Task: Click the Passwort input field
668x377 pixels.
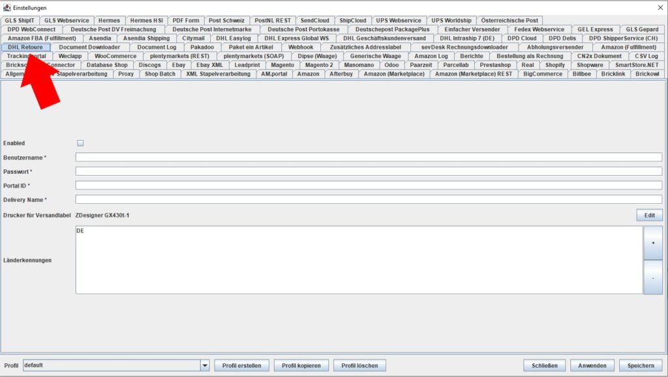Action: click(x=369, y=171)
